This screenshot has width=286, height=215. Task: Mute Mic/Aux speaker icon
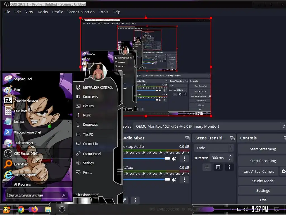point(174,180)
